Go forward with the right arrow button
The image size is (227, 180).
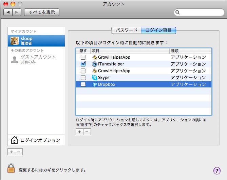[17, 12]
